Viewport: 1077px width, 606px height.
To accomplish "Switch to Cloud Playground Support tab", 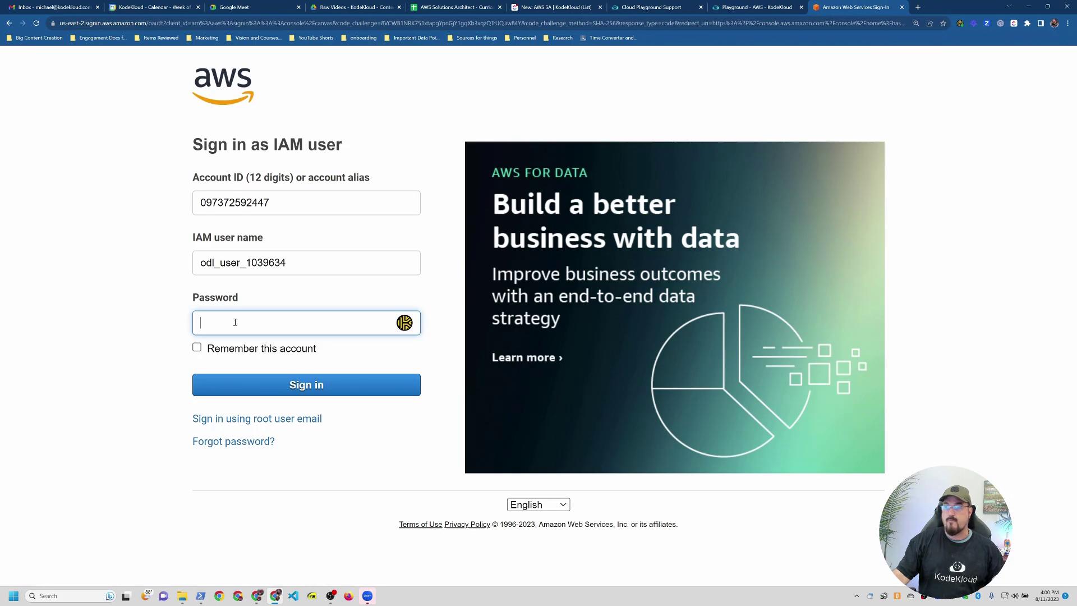I will click(x=651, y=7).
